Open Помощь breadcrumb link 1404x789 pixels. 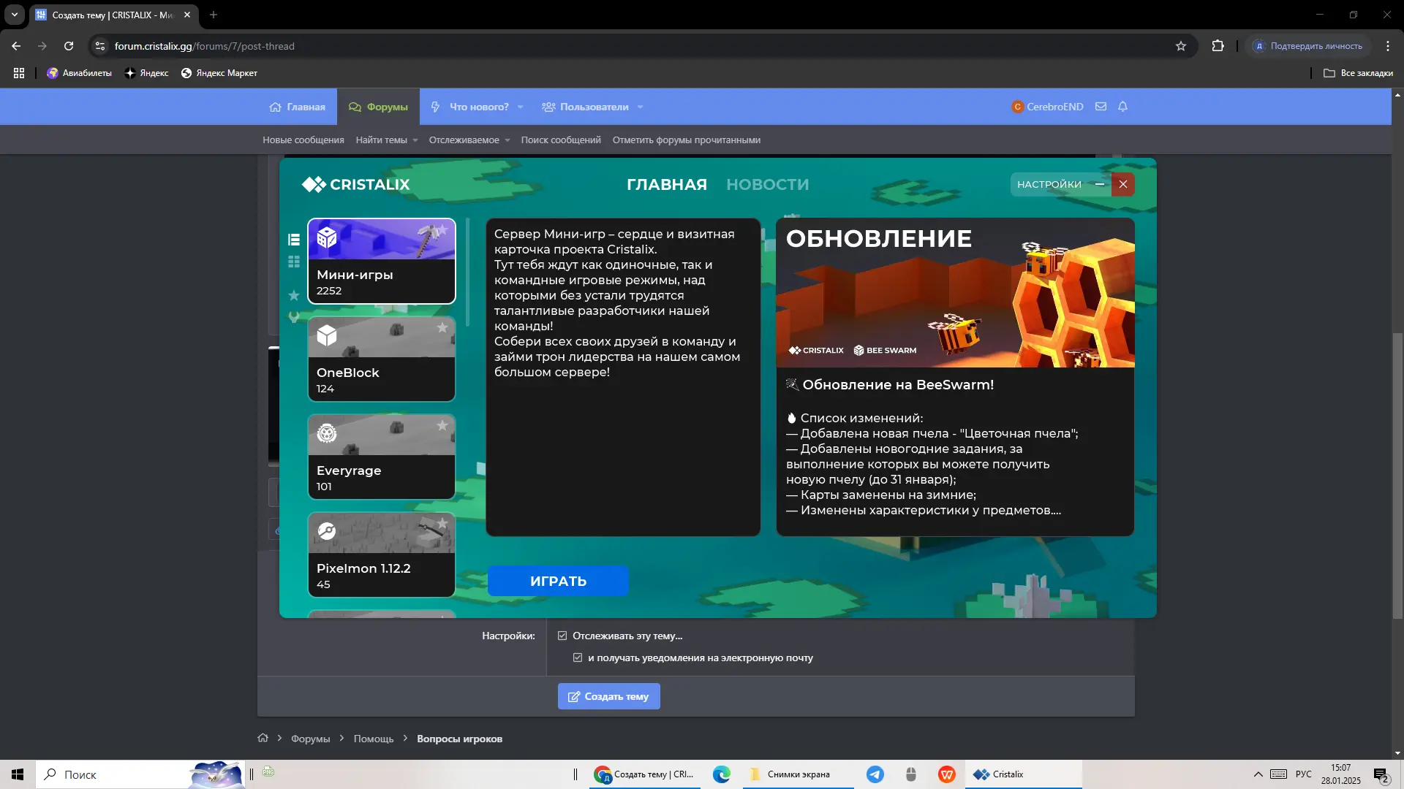[x=374, y=739]
